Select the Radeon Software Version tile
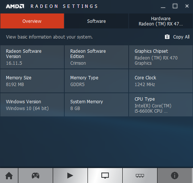This screenshot has width=193, height=183. [x=32, y=57]
